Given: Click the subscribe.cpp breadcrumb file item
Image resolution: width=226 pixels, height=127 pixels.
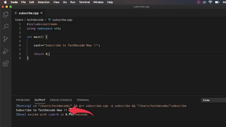Looking at the screenshot, I should [62, 20].
